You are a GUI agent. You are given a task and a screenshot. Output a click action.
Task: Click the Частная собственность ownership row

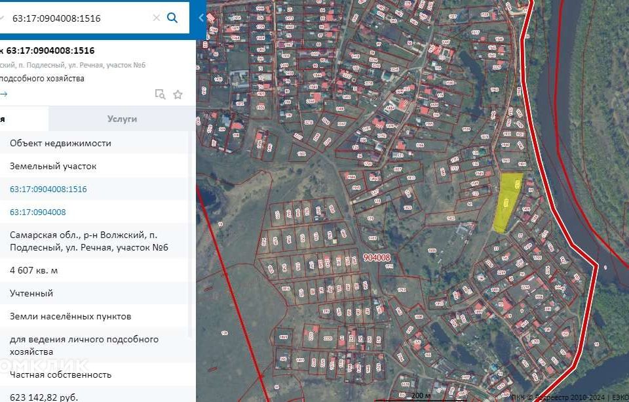pyautogui.click(x=60, y=374)
